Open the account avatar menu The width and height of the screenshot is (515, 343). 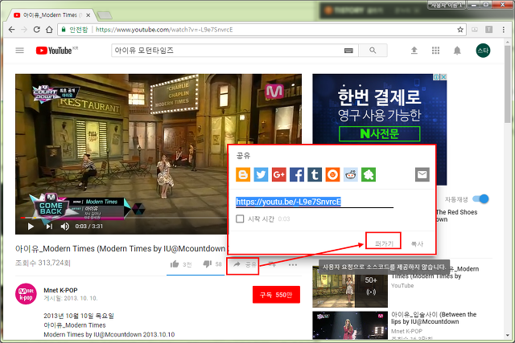[483, 51]
